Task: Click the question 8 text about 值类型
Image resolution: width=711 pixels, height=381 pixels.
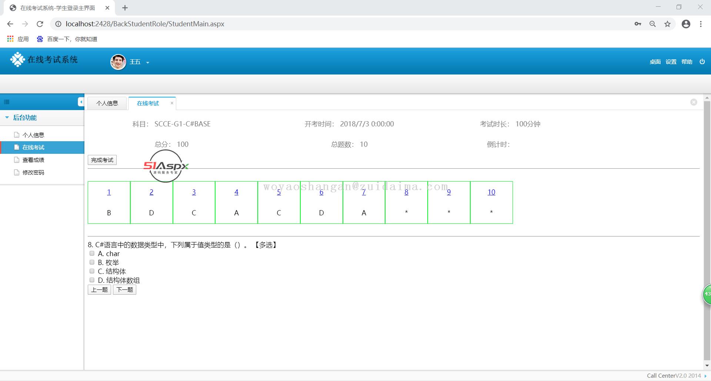Action: point(183,245)
